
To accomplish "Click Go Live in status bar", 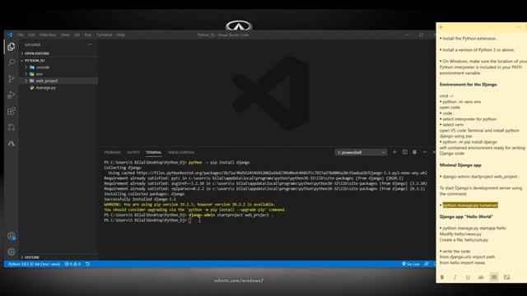I will 411,264.
